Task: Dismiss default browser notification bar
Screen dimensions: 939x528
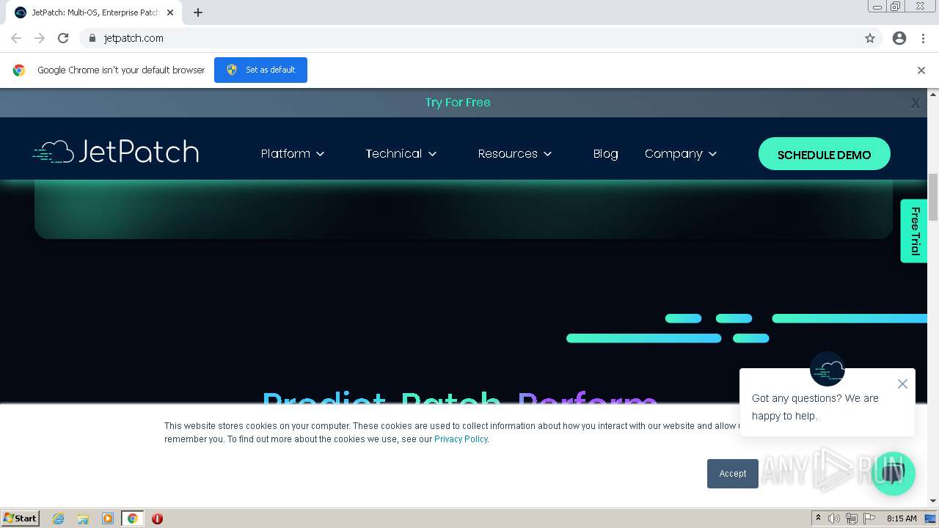Action: coord(921,70)
